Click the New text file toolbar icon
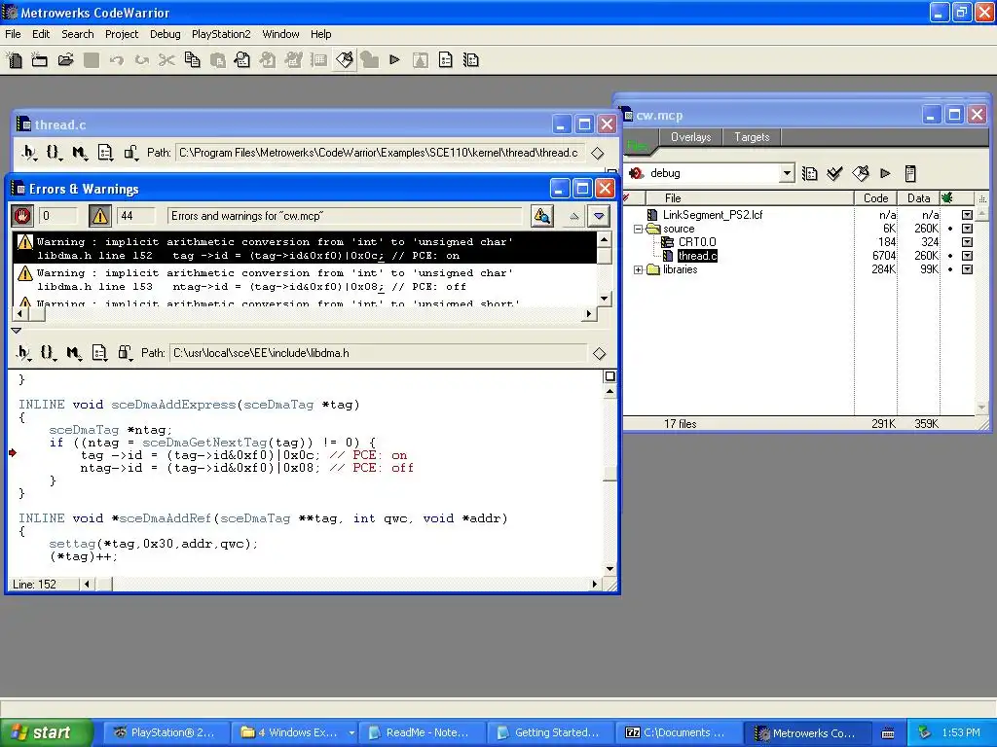997x747 pixels. (x=14, y=60)
